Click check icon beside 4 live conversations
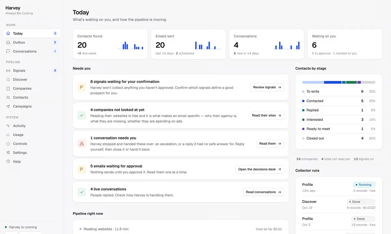Viewport: 391px width, 234px height. 81,192
